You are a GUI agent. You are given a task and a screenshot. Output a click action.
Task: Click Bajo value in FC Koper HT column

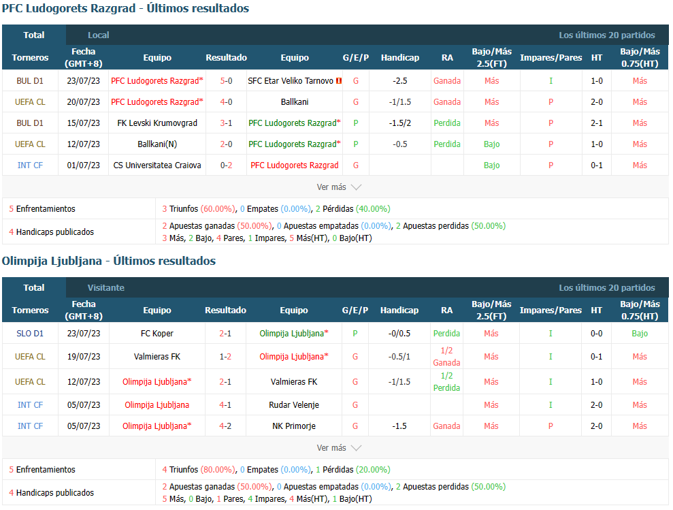tap(640, 334)
